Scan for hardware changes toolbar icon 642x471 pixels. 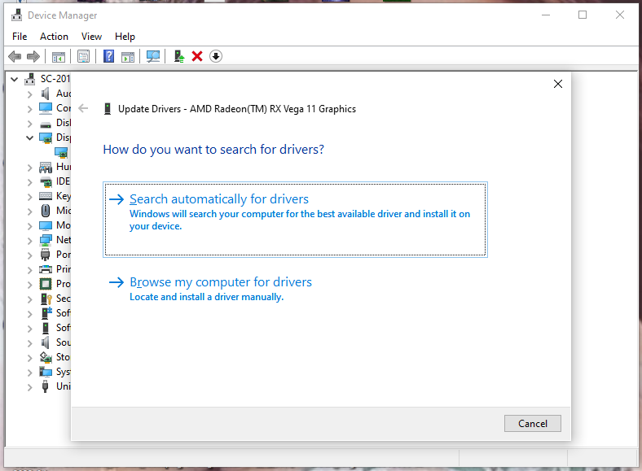pyautogui.click(x=153, y=56)
